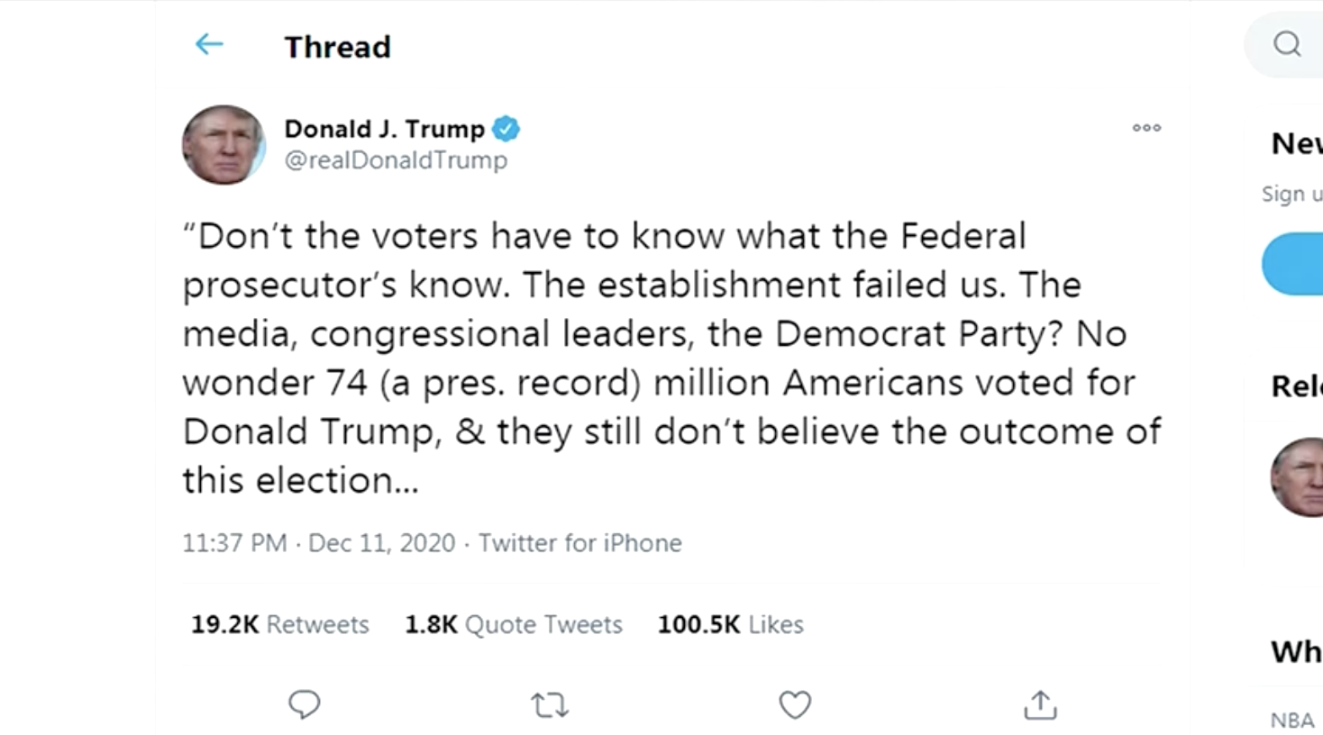The width and height of the screenshot is (1323, 735).
Task: Click the NBA trending topic
Action: click(1291, 721)
